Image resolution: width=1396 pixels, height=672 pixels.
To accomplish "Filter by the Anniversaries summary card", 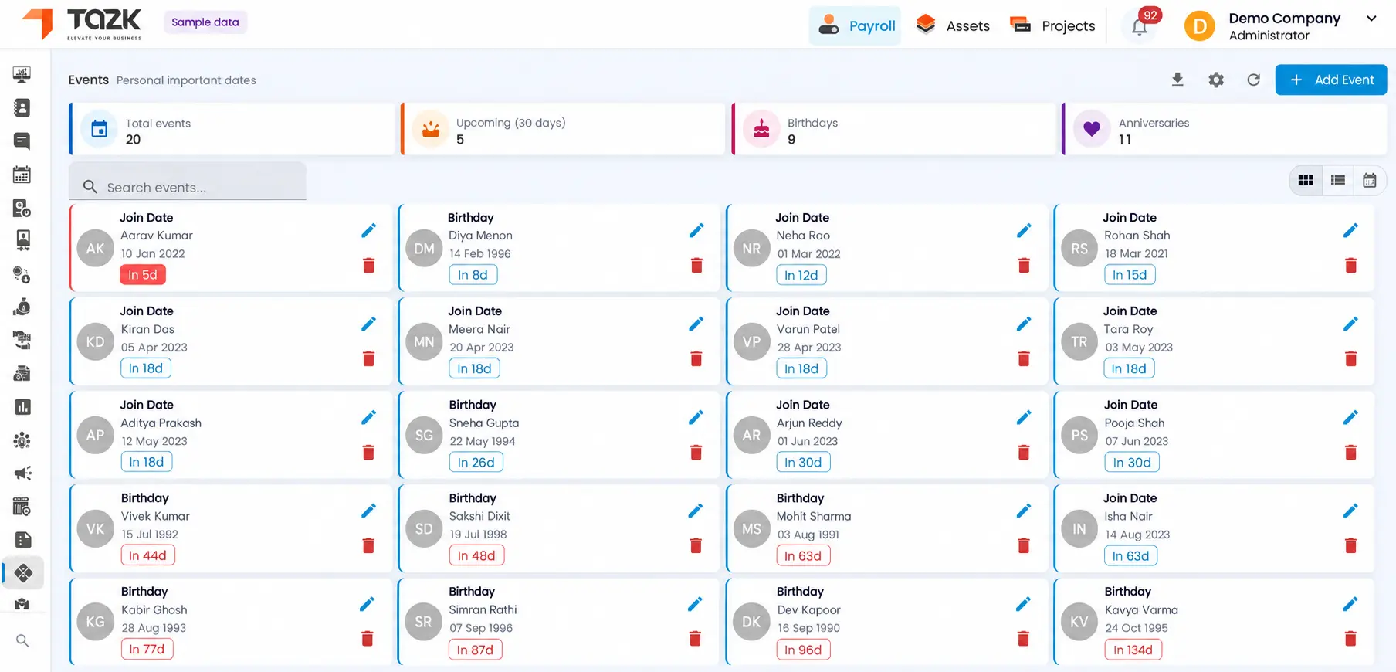I will tap(1225, 129).
